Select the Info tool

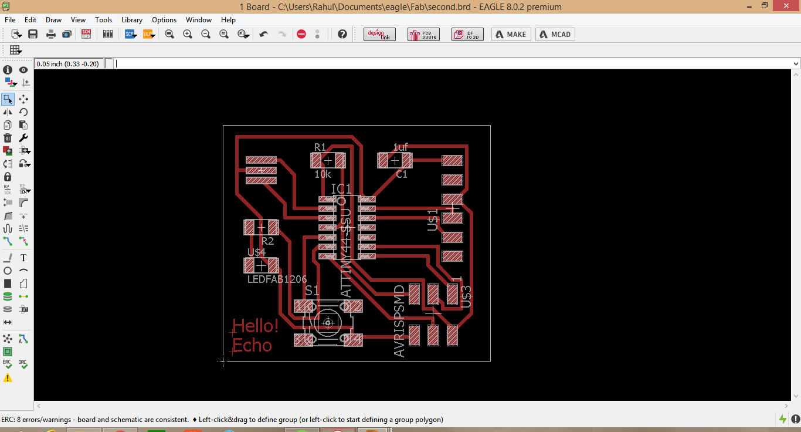(x=8, y=70)
